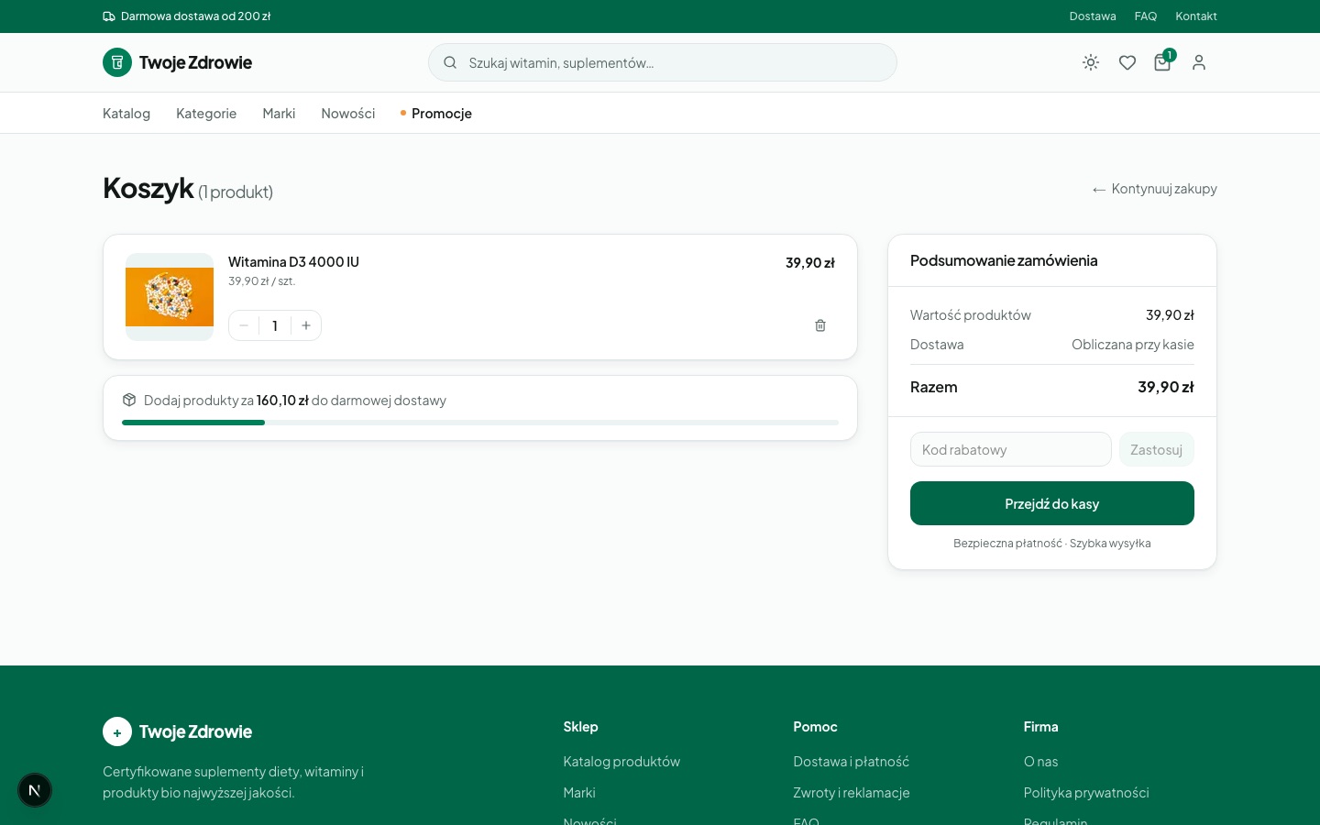Focus the Kod rabatowy input field
This screenshot has height=825, width=1320.
[x=1011, y=449]
